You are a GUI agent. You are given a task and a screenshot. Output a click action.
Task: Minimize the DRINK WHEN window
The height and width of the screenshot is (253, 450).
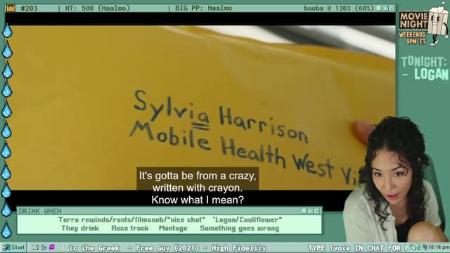[304, 211]
